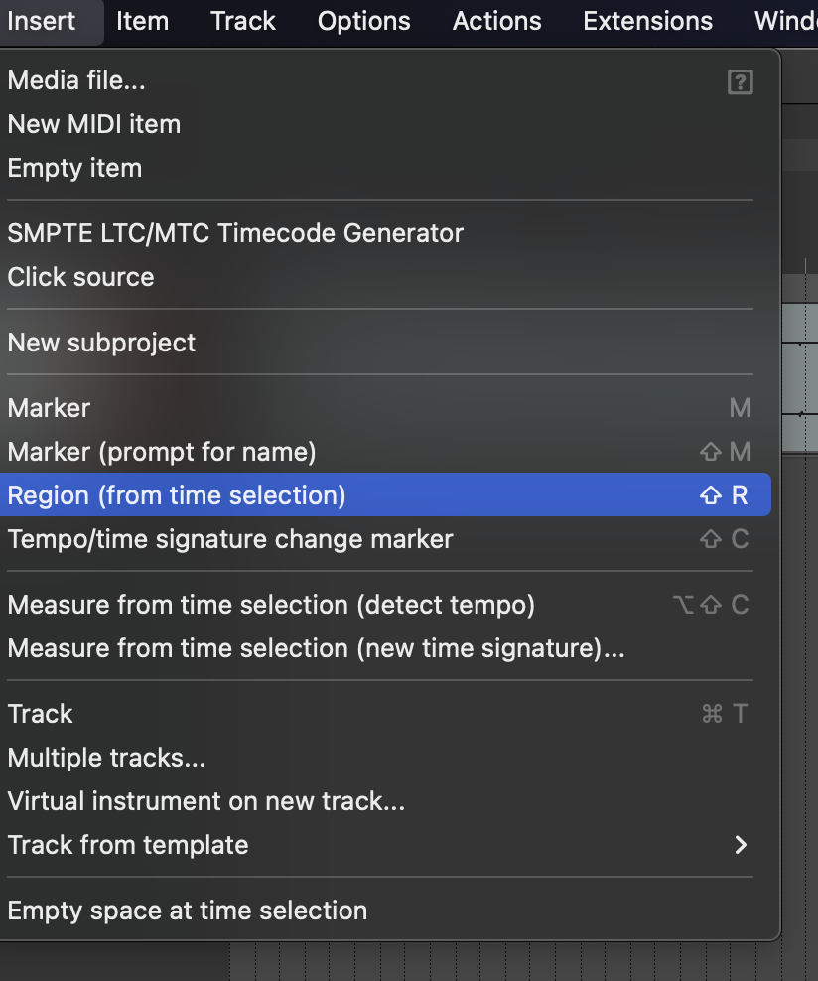Open the Extensions menu

click(x=647, y=21)
